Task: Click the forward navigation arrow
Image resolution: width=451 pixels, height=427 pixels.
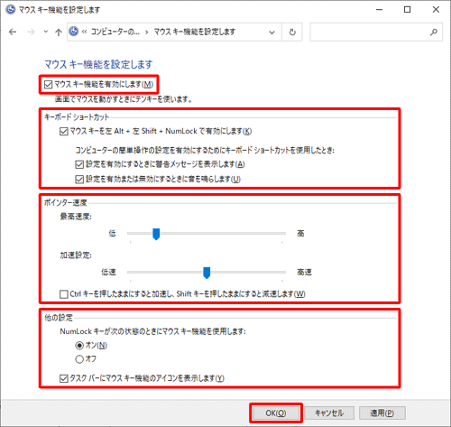Action: pyautogui.click(x=31, y=32)
